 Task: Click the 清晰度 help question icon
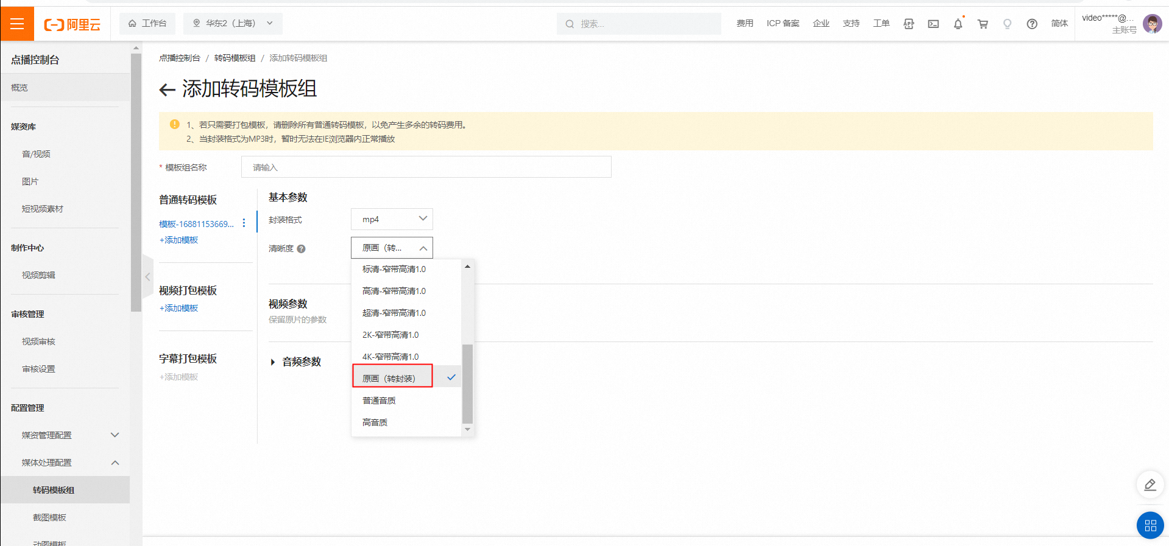tap(301, 248)
